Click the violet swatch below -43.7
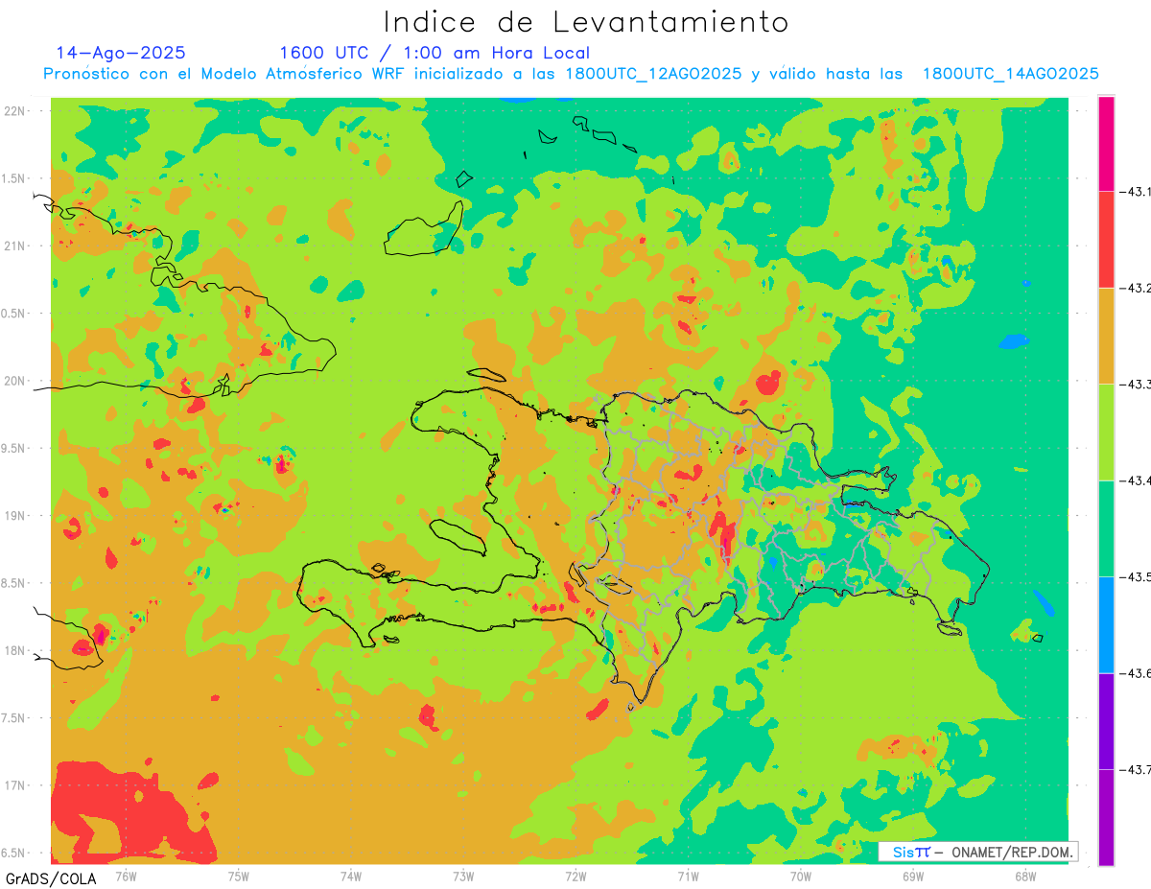The height and width of the screenshot is (889, 1151). click(1106, 817)
